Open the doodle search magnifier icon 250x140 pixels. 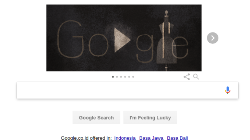tap(196, 77)
